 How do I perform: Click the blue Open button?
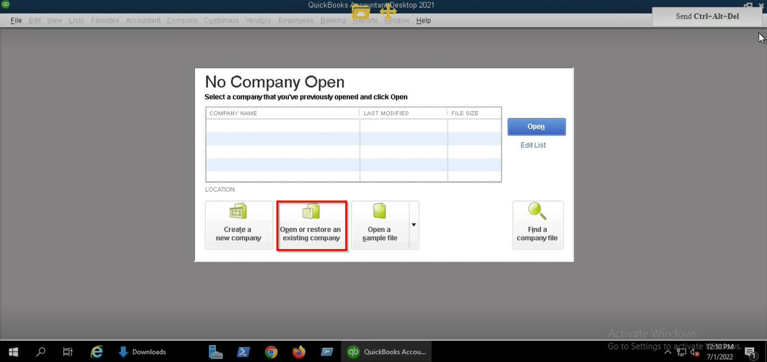[536, 127]
